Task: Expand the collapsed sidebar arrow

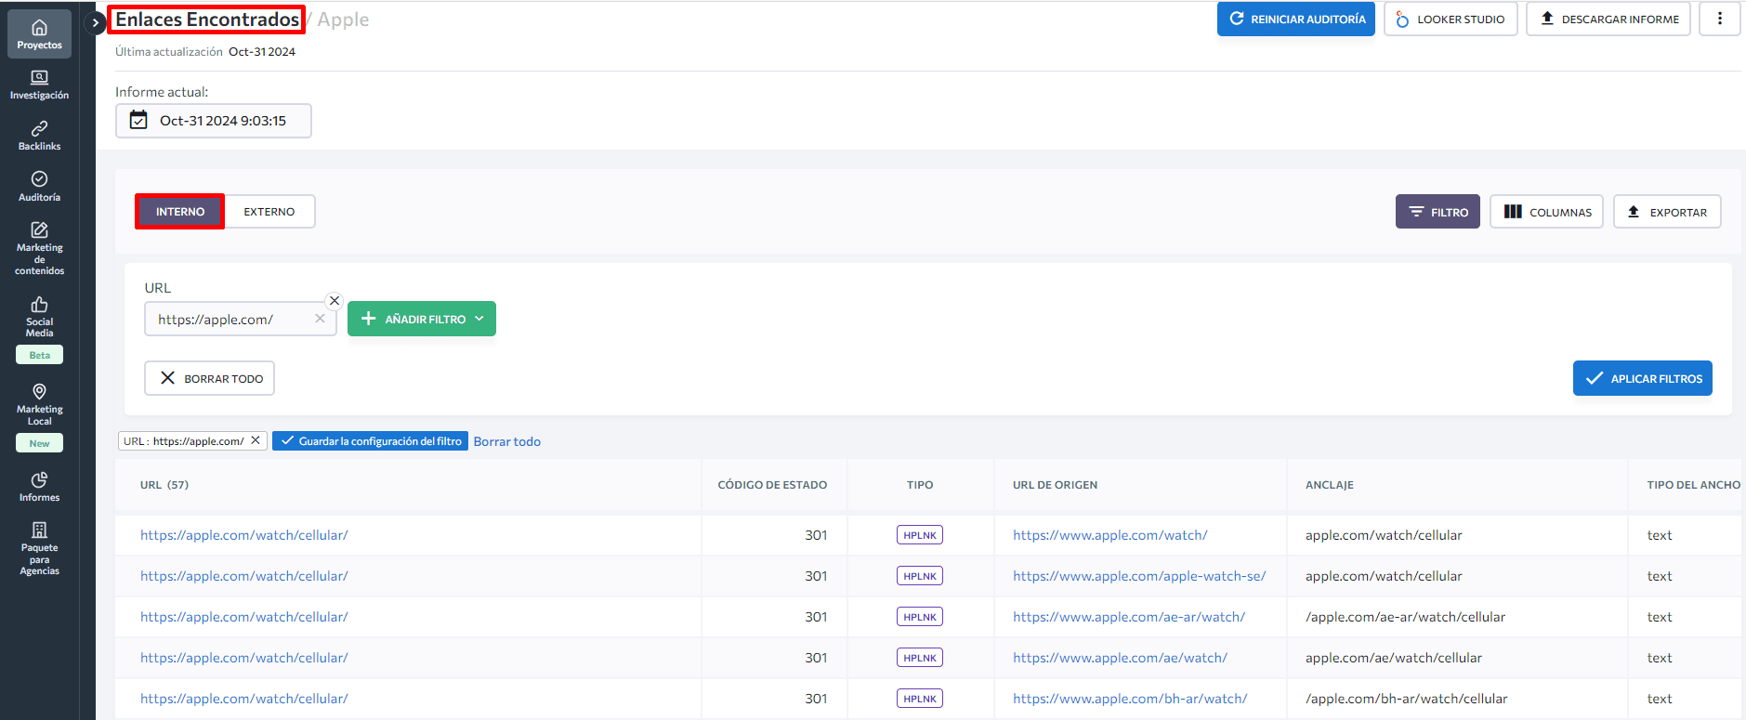Action: click(x=95, y=22)
